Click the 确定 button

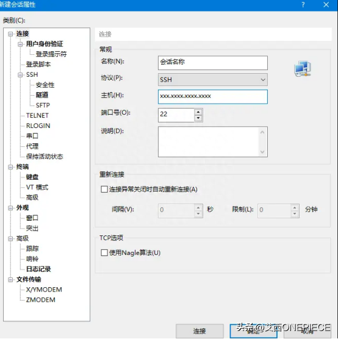(x=253, y=331)
